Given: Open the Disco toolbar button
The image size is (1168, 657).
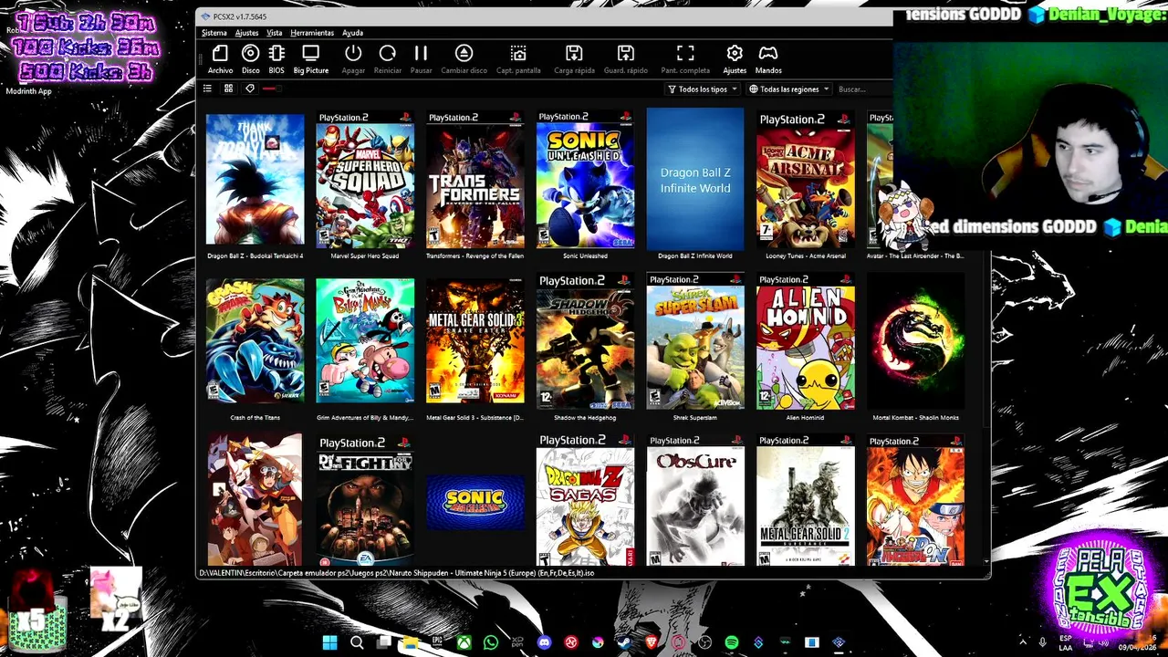Looking at the screenshot, I should point(250,58).
